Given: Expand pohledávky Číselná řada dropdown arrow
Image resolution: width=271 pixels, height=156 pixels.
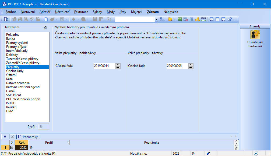Looking at the screenshot, I should coord(118,65).
